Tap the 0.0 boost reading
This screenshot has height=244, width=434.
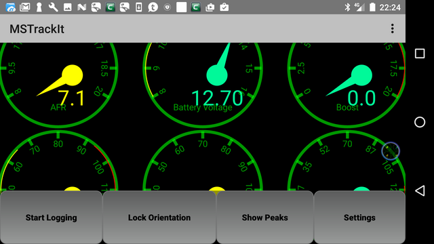point(361,98)
